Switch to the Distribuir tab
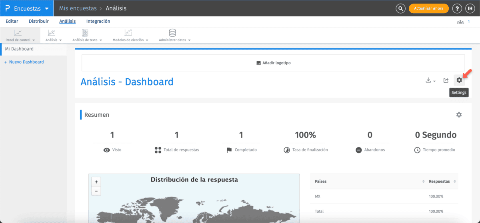The image size is (480, 223). [x=39, y=22]
